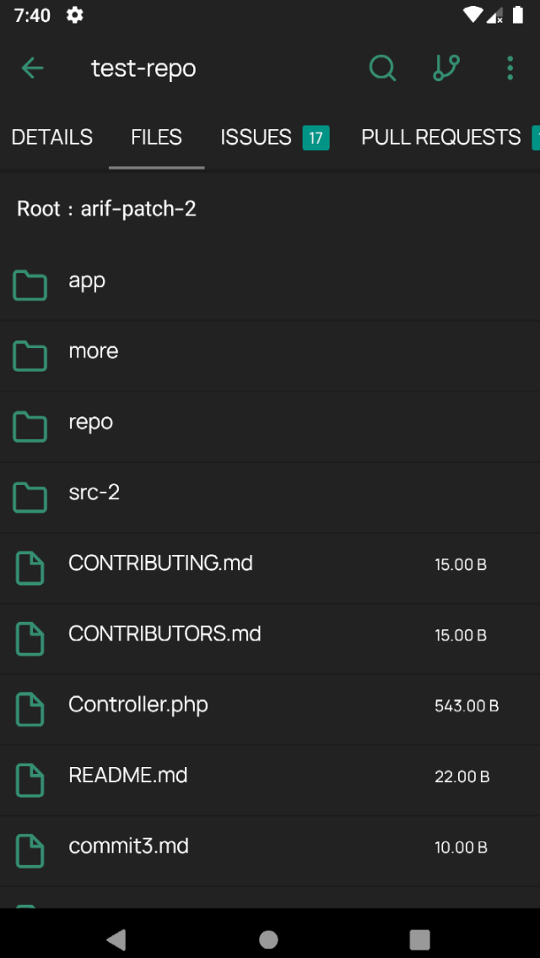Select the FILES tab
Image resolution: width=540 pixels, height=958 pixels.
(x=156, y=138)
